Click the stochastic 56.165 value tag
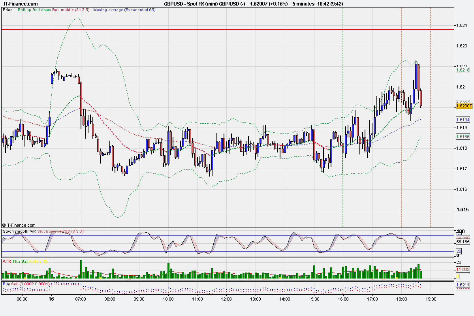 [463, 242]
